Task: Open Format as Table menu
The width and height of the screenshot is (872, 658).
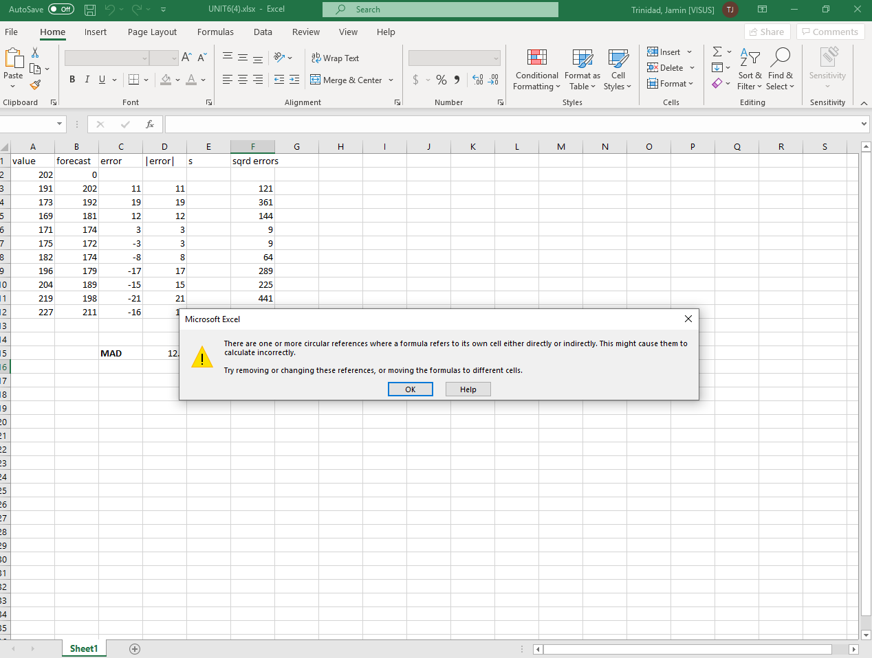Action: pos(582,69)
